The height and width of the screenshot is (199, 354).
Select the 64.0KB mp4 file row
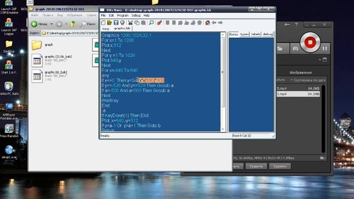(298, 88)
